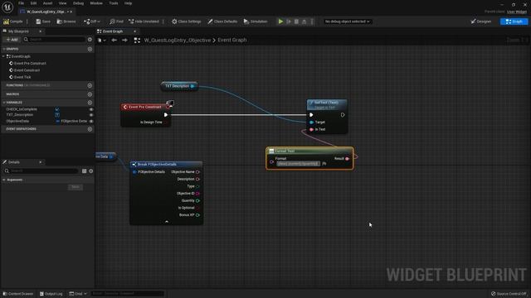Click the graph icon beside the W_QuestLogEntry_Objective breadcrumb
This screenshot has height=298, width=531.
(x=137, y=41)
